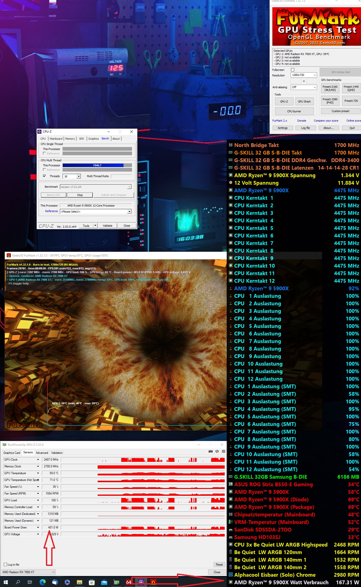Click the North Bridge Takt sensor icon
The image size is (361, 587).
point(231,145)
